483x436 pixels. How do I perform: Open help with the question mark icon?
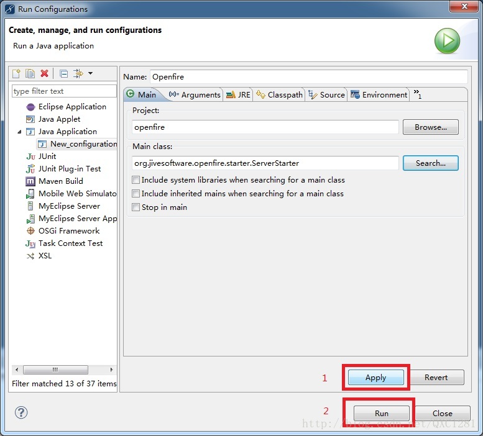tap(21, 412)
